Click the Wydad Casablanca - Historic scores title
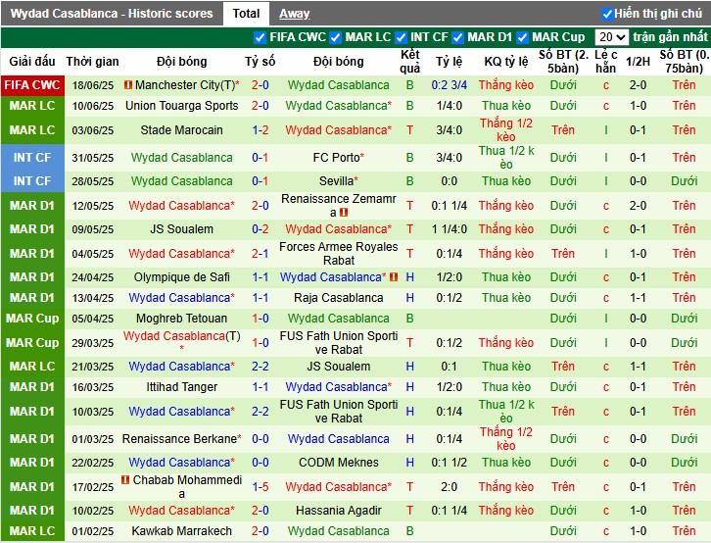Image resolution: width=711 pixels, height=543 pixels. (x=112, y=14)
